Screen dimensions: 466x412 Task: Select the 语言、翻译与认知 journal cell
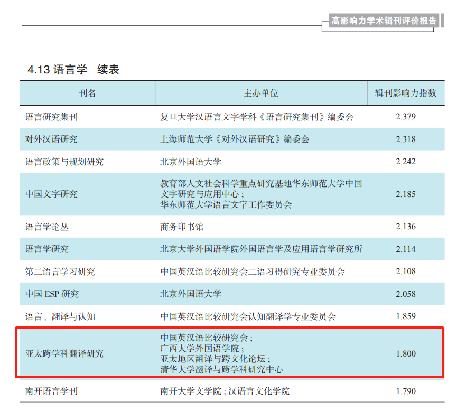pyautogui.click(x=60, y=316)
